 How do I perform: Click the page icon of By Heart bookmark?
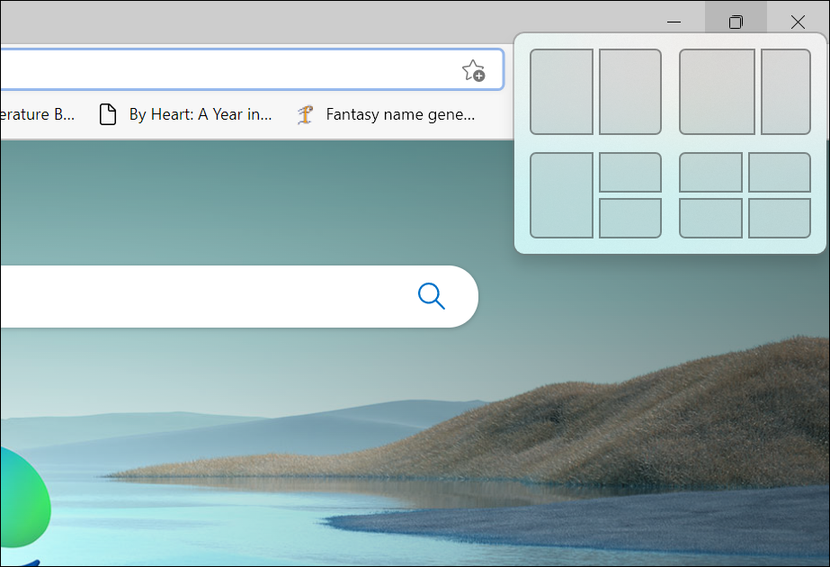click(x=108, y=114)
